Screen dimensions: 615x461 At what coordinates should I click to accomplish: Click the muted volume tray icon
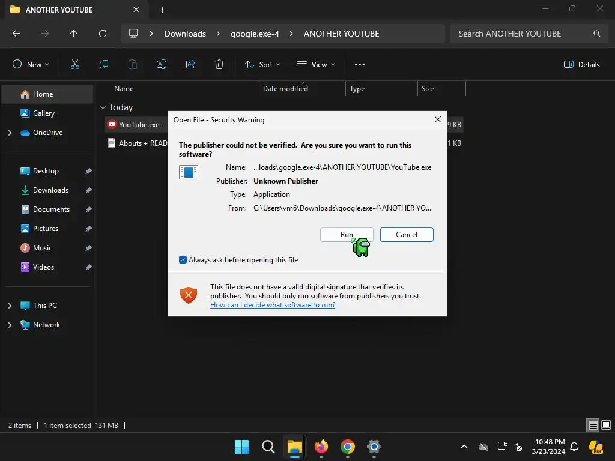[518, 447]
